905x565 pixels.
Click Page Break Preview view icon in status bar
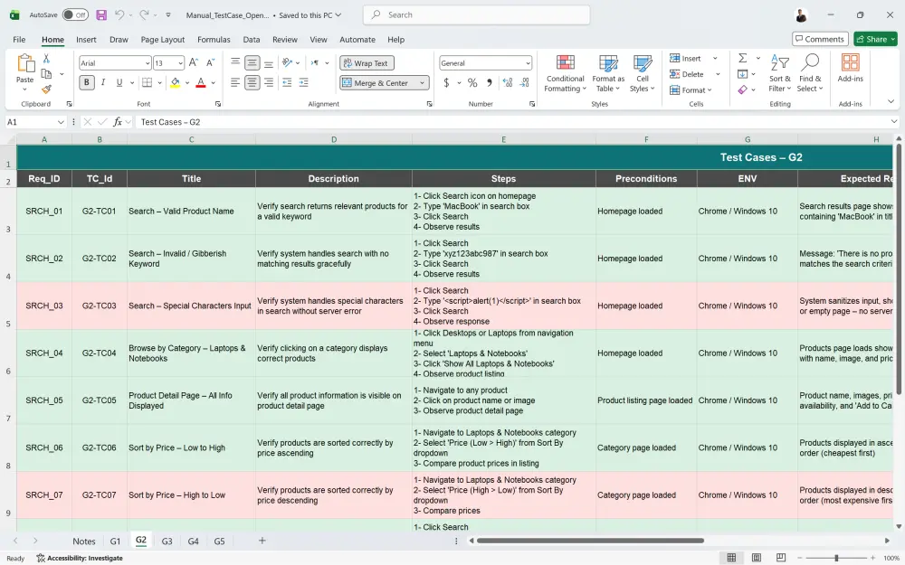pos(779,558)
